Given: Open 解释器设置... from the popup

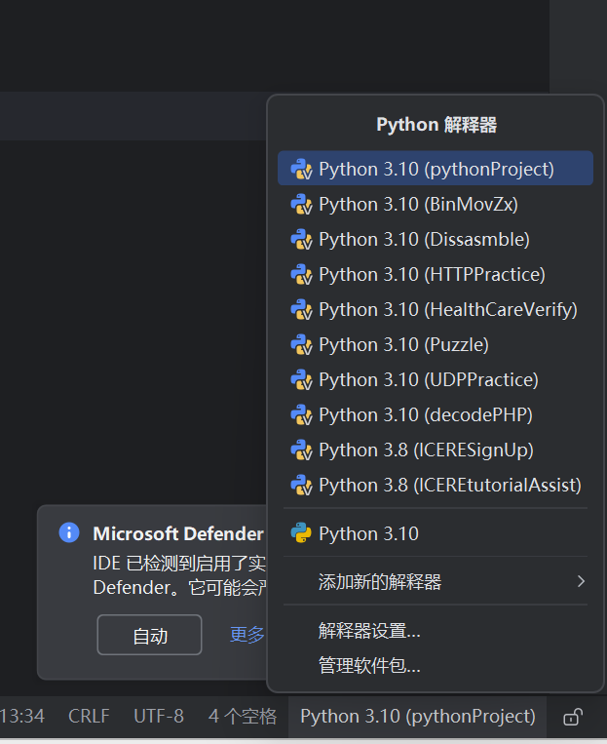Looking at the screenshot, I should point(369,631).
